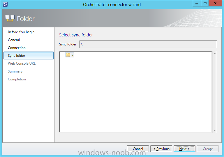This screenshot has width=224, height=157.
Task: Select the Sync folder step
Action: pyautogui.click(x=29, y=56)
